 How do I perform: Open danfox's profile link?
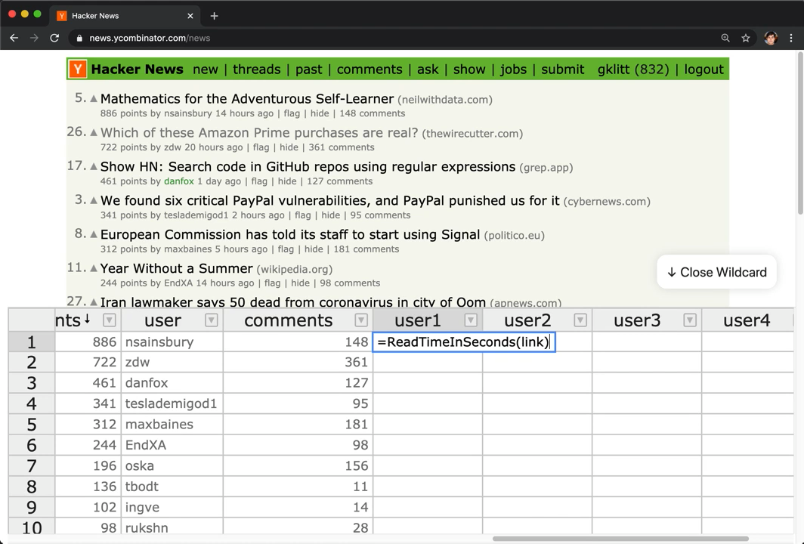pos(179,181)
